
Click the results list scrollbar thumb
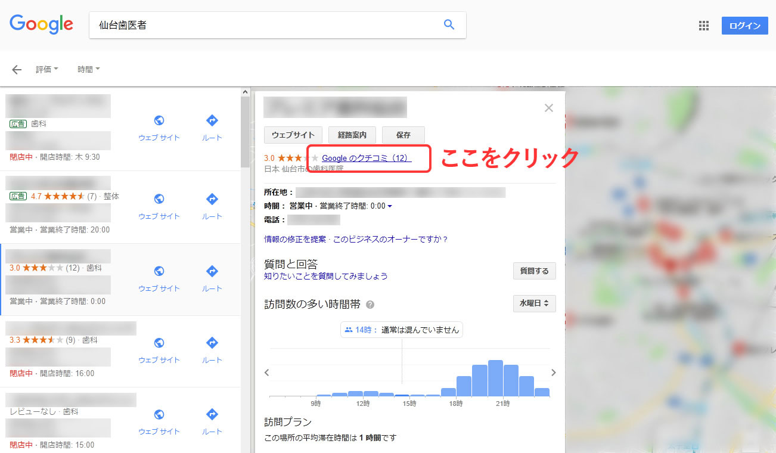(x=245, y=132)
